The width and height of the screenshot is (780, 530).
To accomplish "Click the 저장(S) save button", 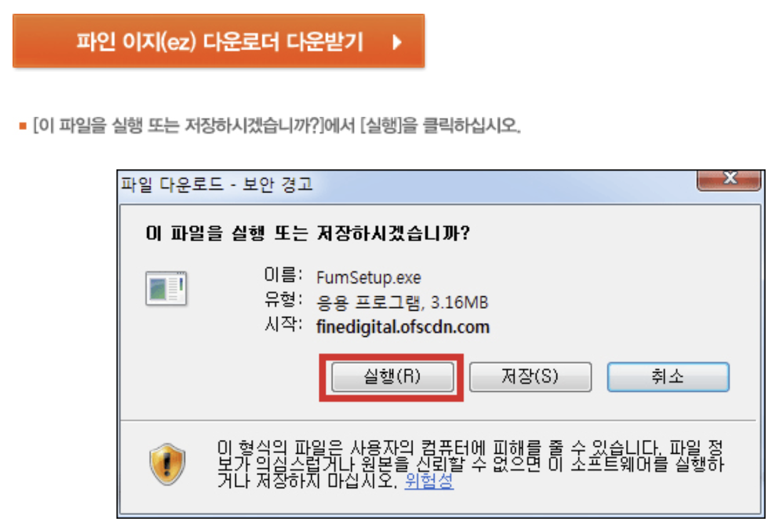I will coord(530,377).
